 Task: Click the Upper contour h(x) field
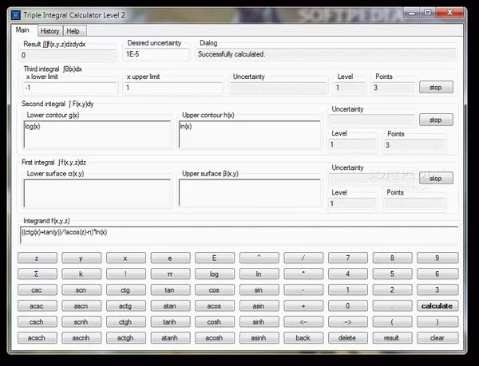coord(250,135)
